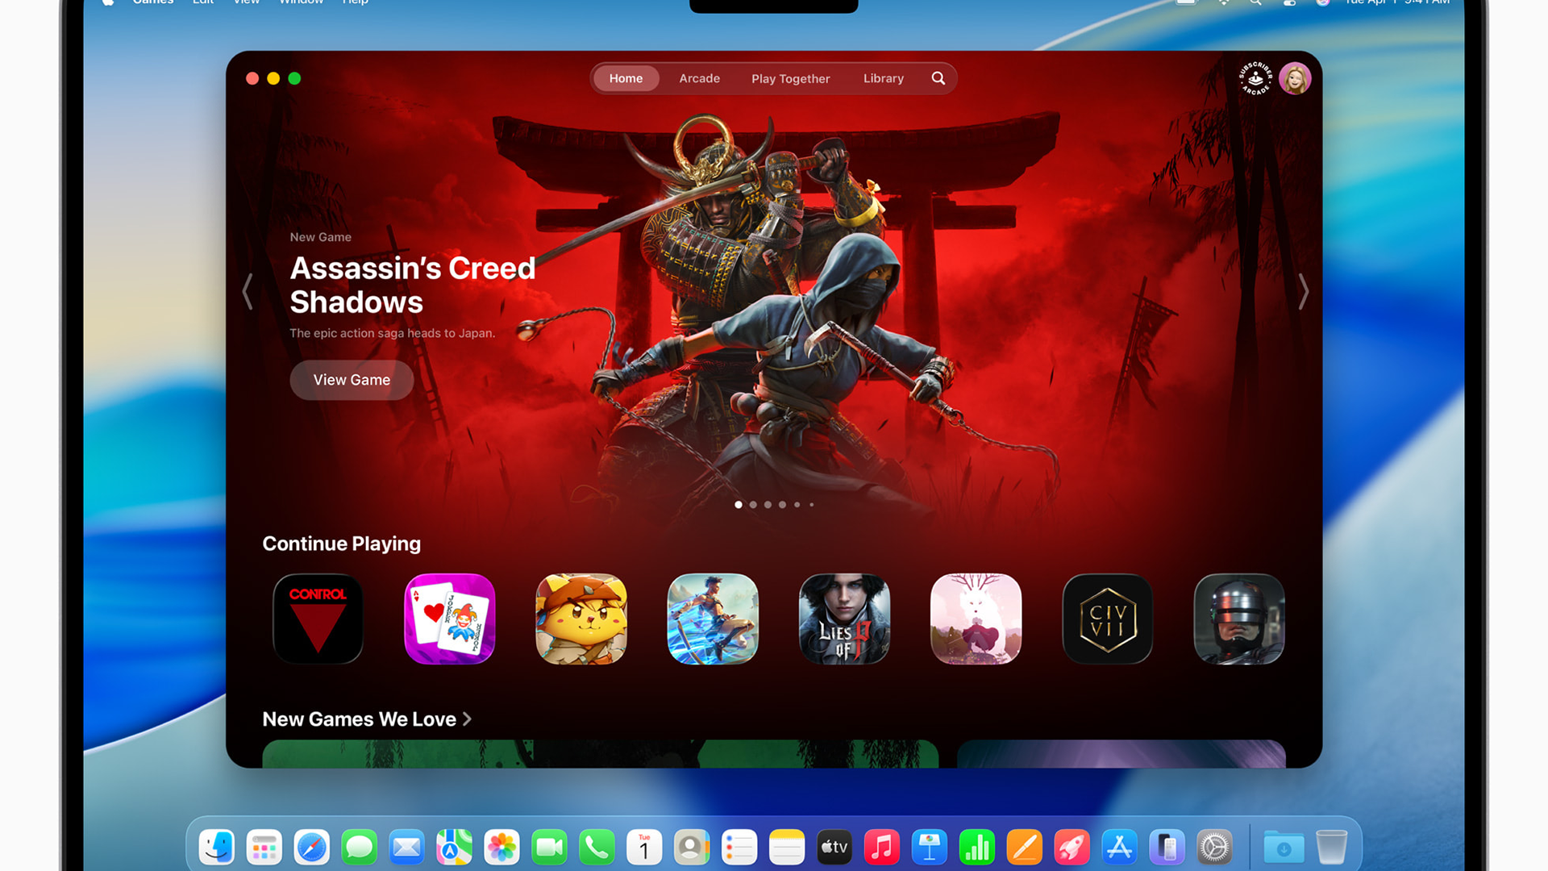Open Messages in the Dock
The height and width of the screenshot is (871, 1548).
tap(360, 848)
